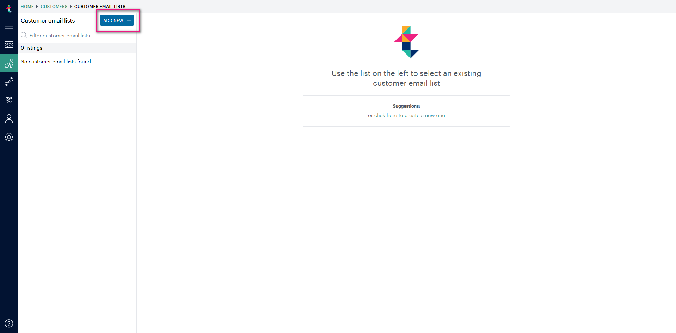
Task: Select the Customers icon in sidebar
Action: 9,63
